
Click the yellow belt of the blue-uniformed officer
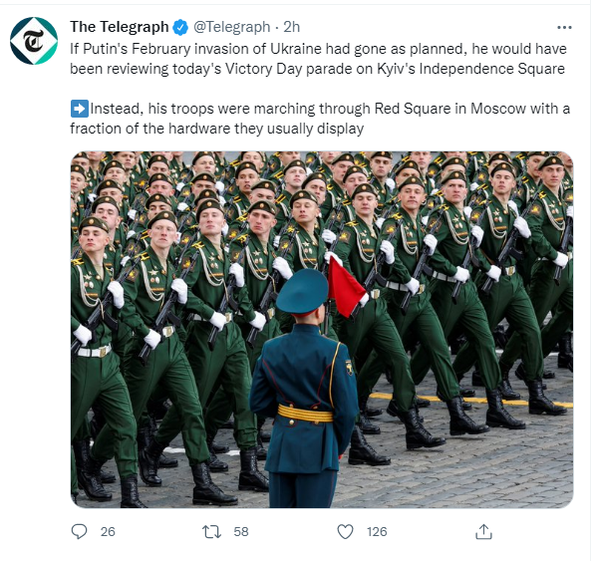pyautogui.click(x=305, y=414)
